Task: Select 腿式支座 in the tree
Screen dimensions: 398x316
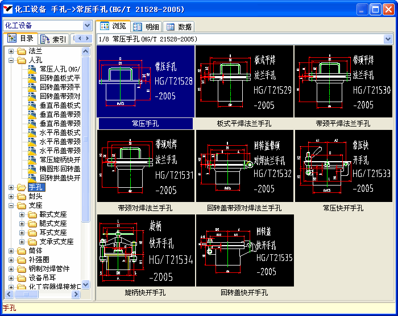Action: click(x=53, y=224)
